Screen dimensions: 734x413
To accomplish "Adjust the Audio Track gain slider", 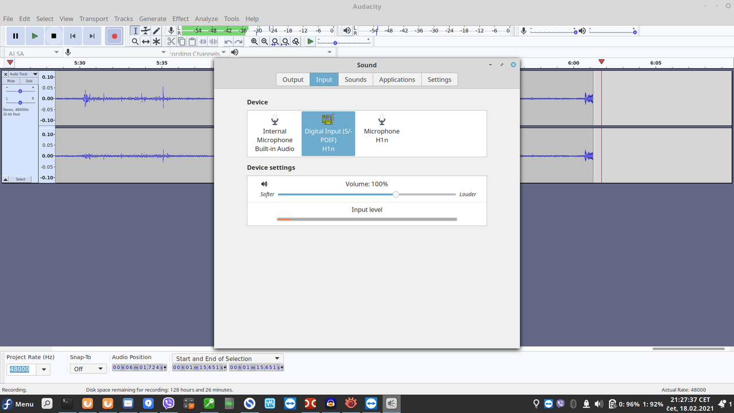I will [20, 91].
